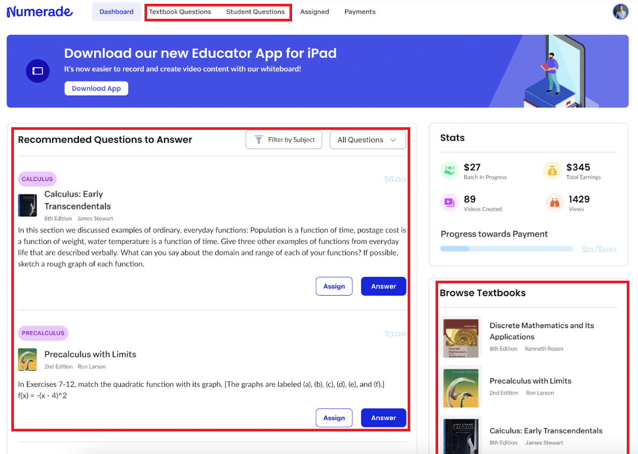Viewport: 638px width, 454px height.
Task: Click the filter icon in Filter by Subject
Action: 258,140
